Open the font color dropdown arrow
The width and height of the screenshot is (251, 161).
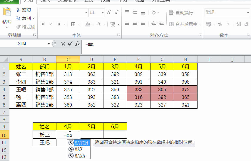click(104, 24)
